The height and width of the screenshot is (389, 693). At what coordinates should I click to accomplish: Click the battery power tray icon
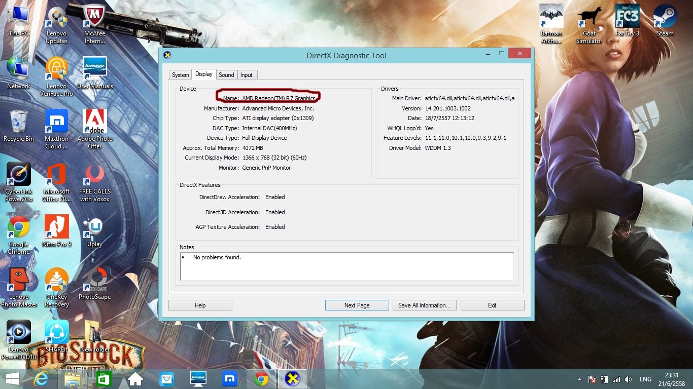(x=604, y=379)
